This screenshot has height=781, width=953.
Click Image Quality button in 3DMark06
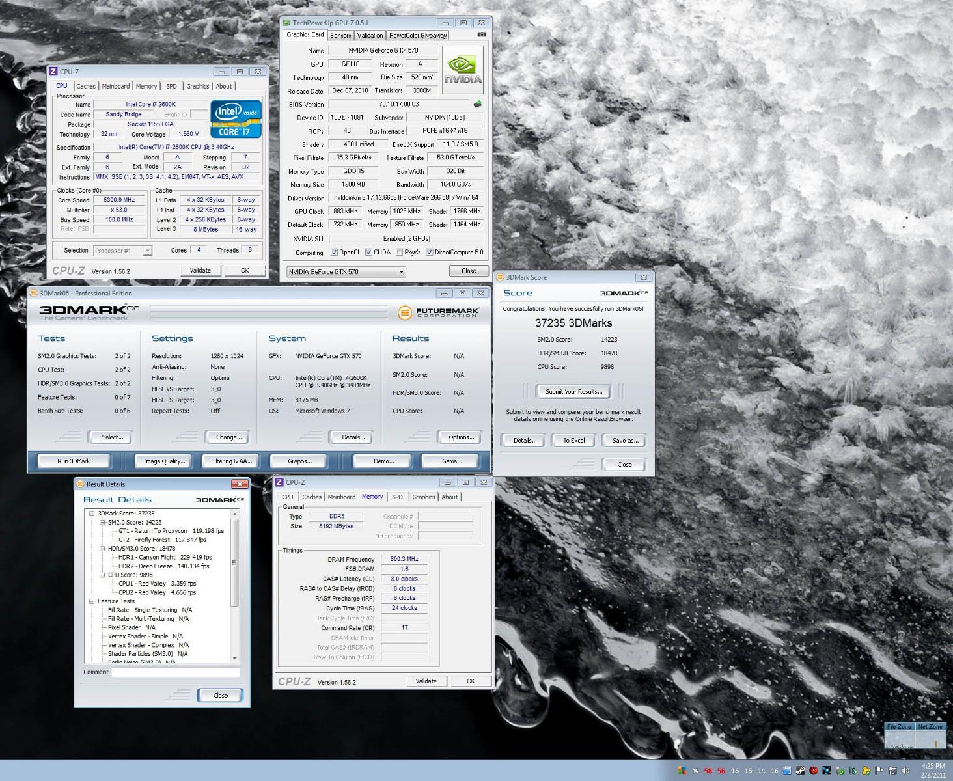coord(164,461)
